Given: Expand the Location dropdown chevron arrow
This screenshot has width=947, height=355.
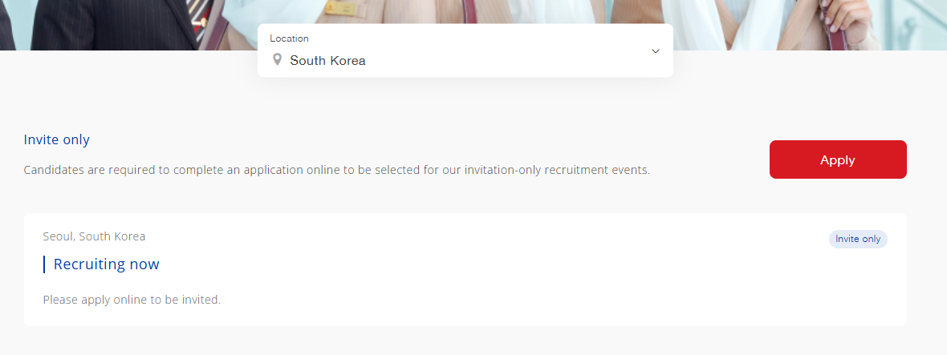Looking at the screenshot, I should [655, 51].
